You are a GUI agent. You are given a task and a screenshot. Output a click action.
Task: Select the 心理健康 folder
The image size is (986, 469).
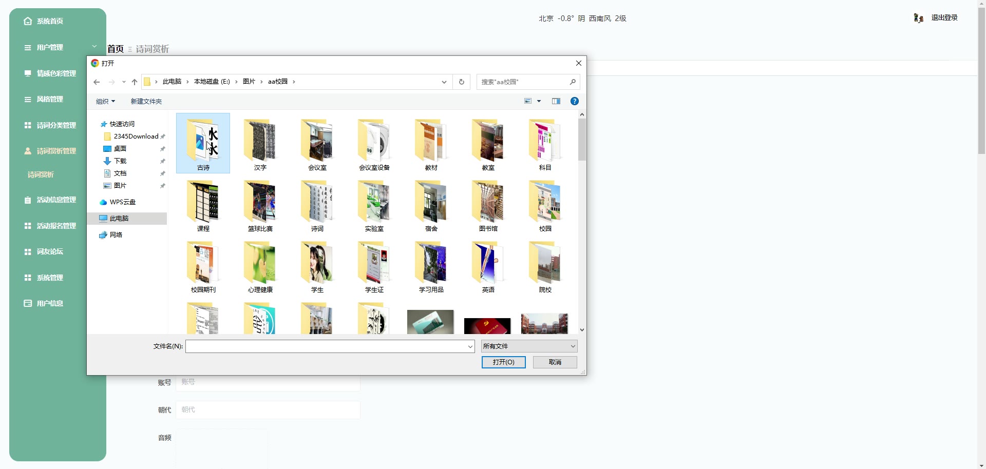coord(260,265)
